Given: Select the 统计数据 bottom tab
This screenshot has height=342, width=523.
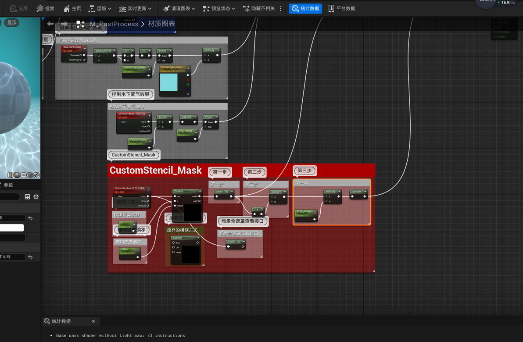Looking at the screenshot, I should pyautogui.click(x=61, y=321).
